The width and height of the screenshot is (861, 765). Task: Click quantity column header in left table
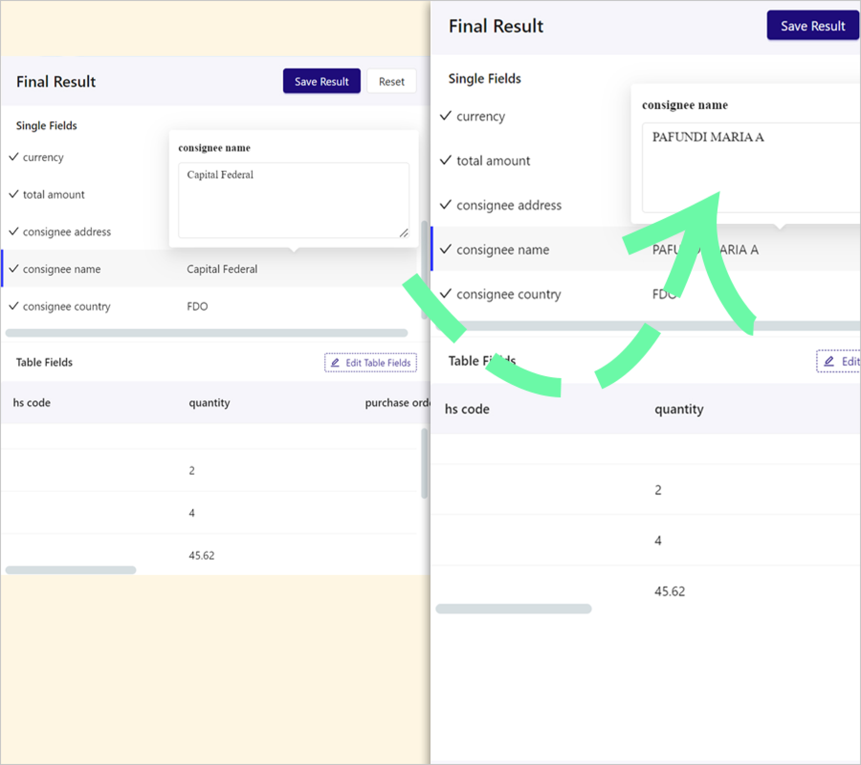tap(209, 403)
